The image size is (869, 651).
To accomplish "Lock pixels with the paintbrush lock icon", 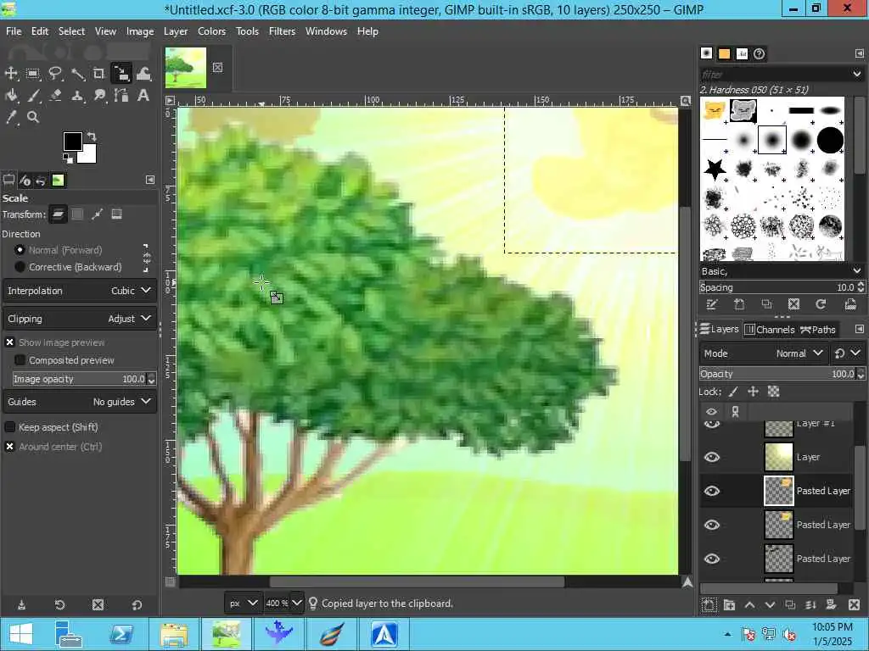I will 733,392.
